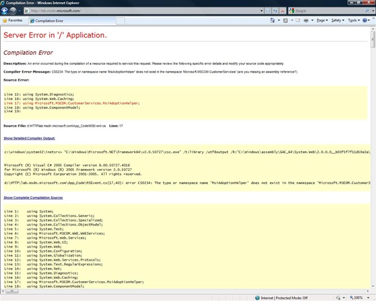Click the Google search provider icon
The height and width of the screenshot is (301, 376).
pyautogui.click(x=292, y=11)
